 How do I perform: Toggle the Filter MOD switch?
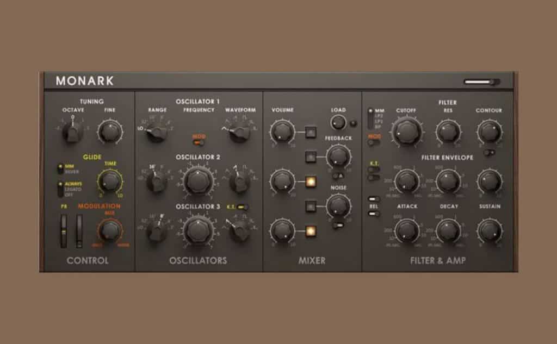coord(373,143)
